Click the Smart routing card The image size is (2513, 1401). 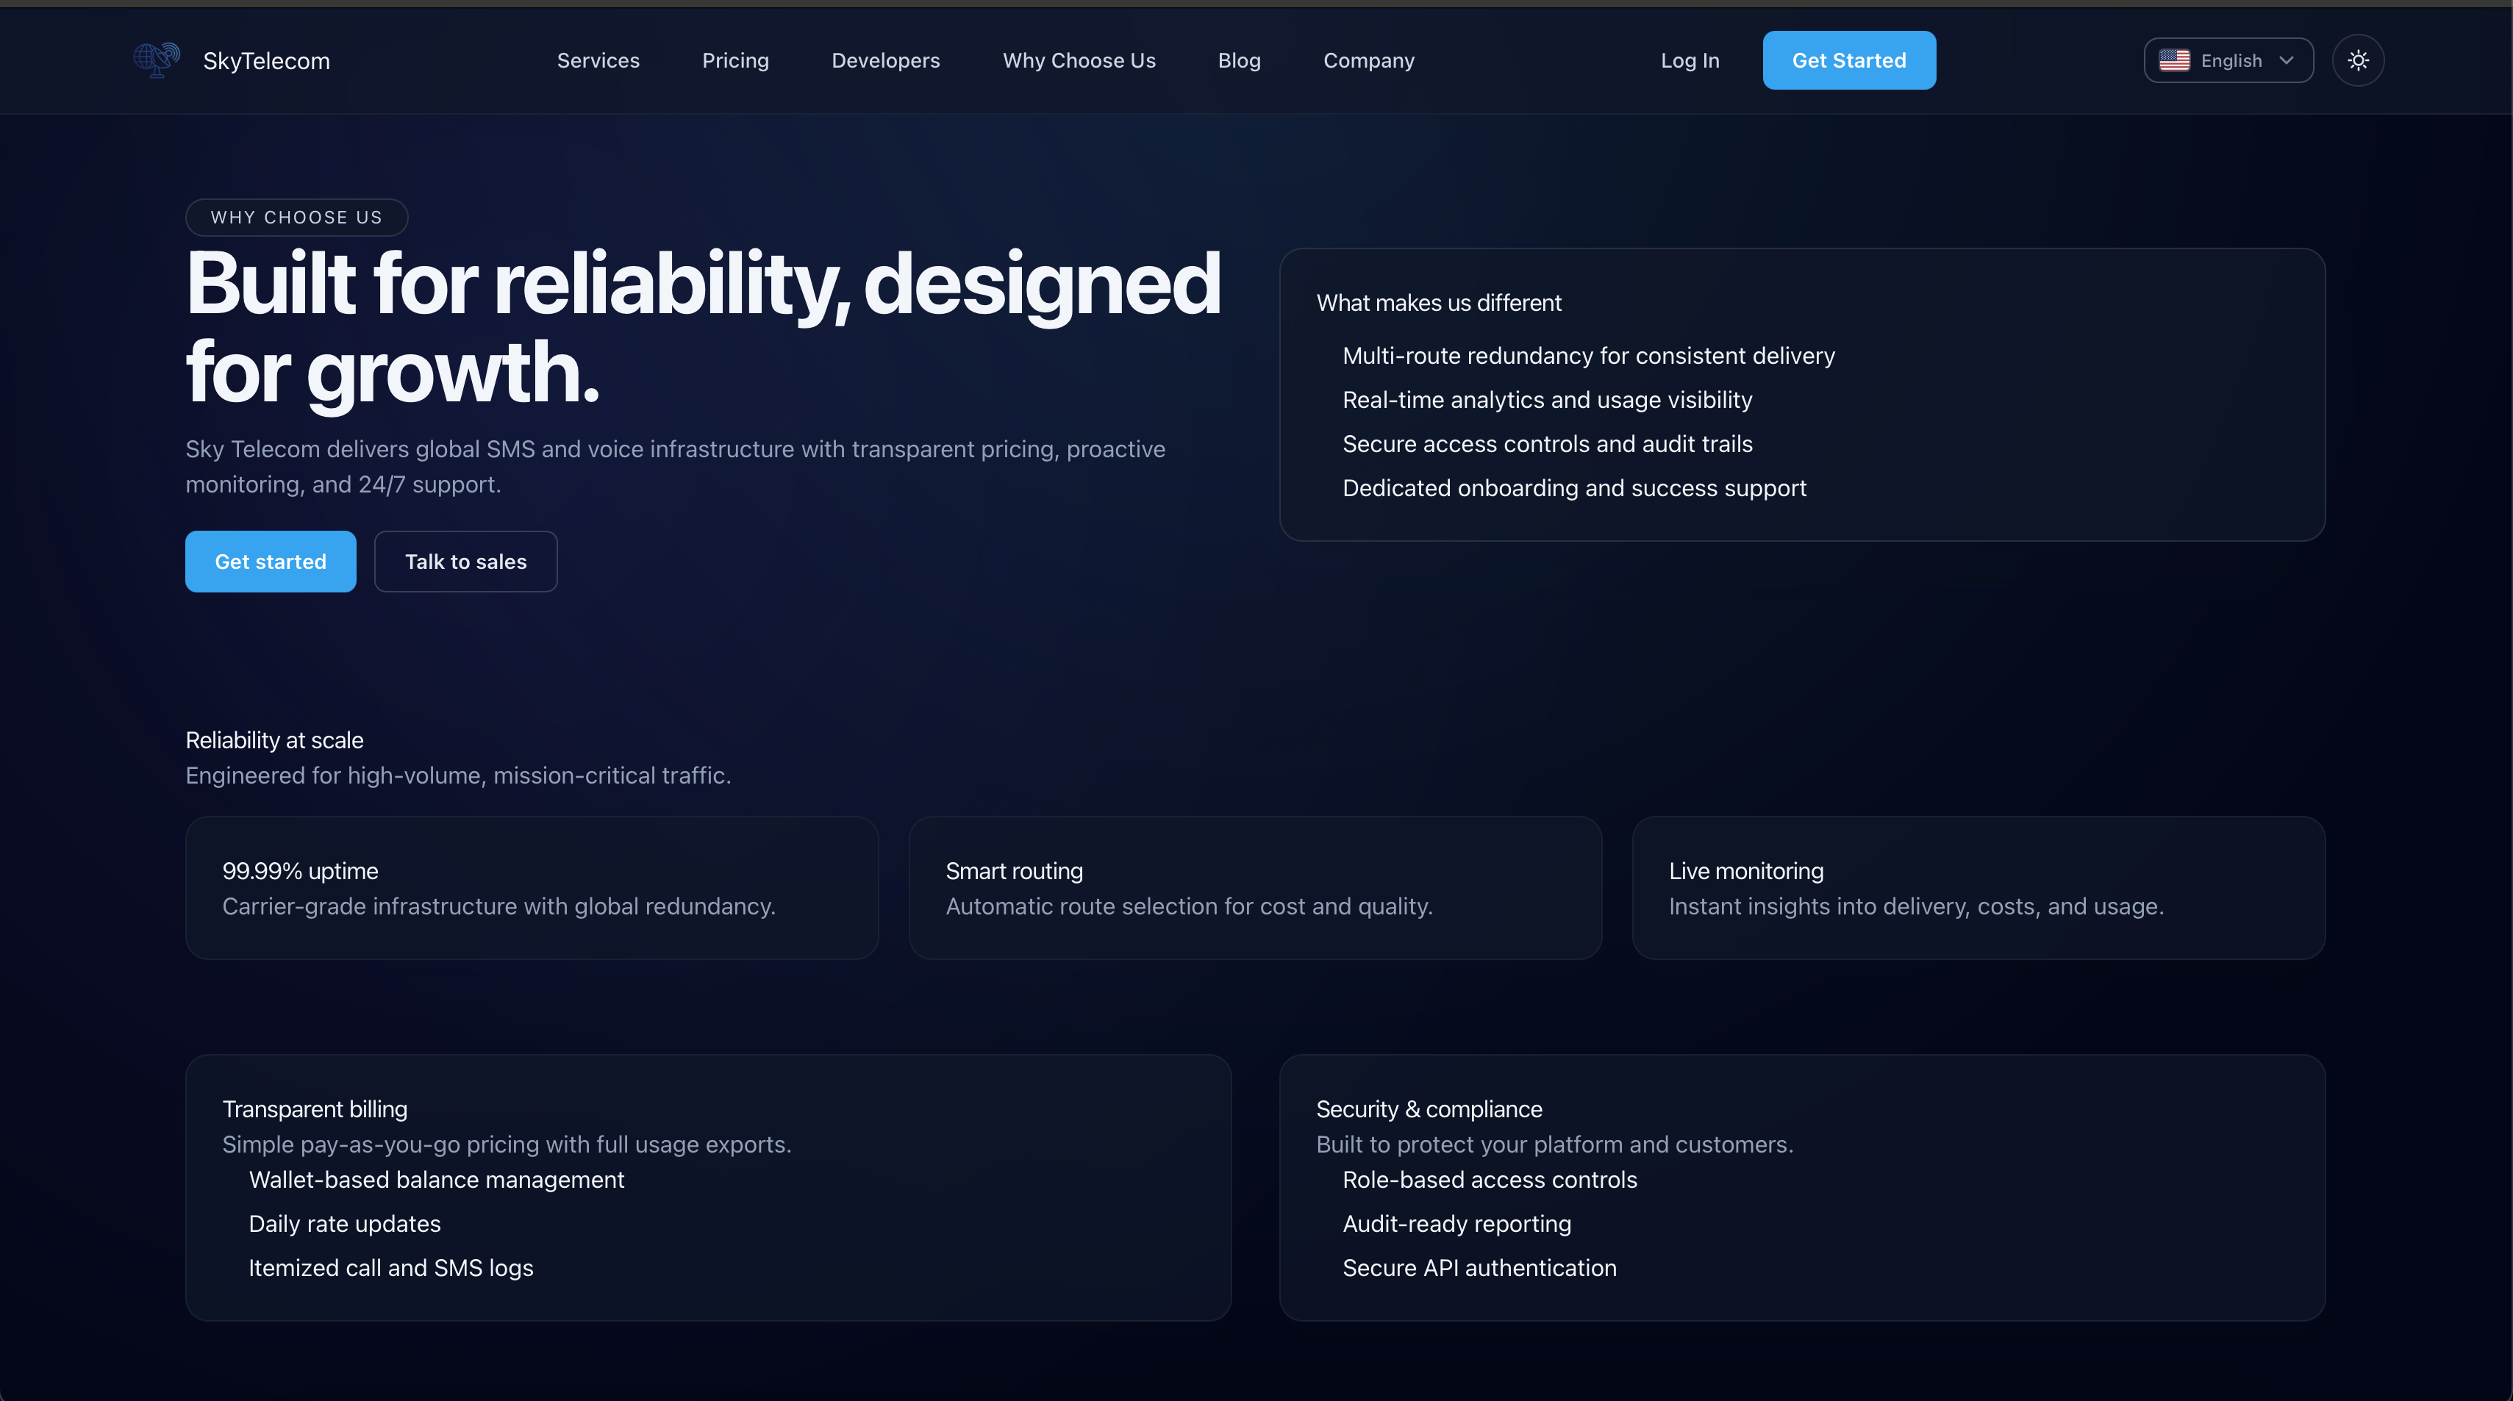coord(1256,887)
